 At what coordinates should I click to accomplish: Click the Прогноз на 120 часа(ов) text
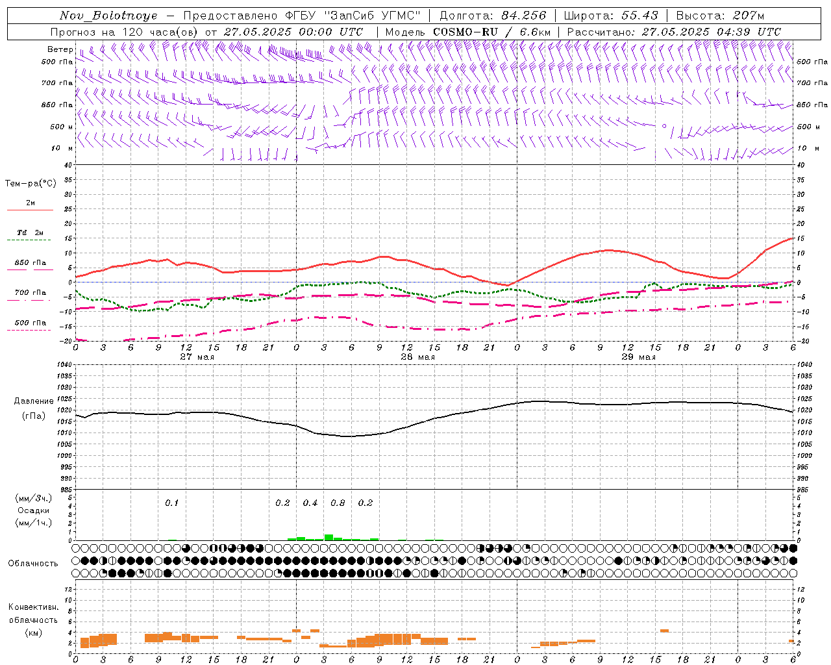tap(125, 32)
